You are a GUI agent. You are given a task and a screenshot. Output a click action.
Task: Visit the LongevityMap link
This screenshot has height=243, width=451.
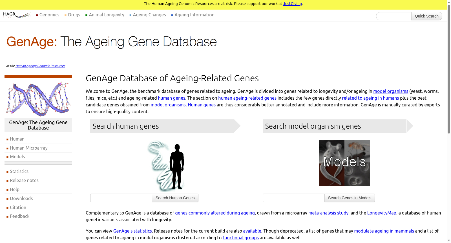382,213
